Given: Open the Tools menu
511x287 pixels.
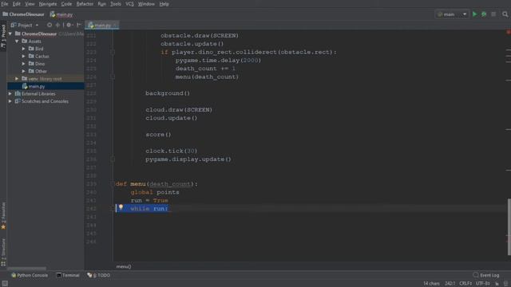Looking at the screenshot, I should [x=115, y=4].
